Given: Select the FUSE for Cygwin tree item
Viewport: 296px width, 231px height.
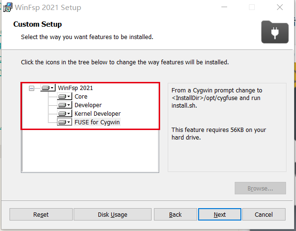Looking at the screenshot, I should point(97,122).
